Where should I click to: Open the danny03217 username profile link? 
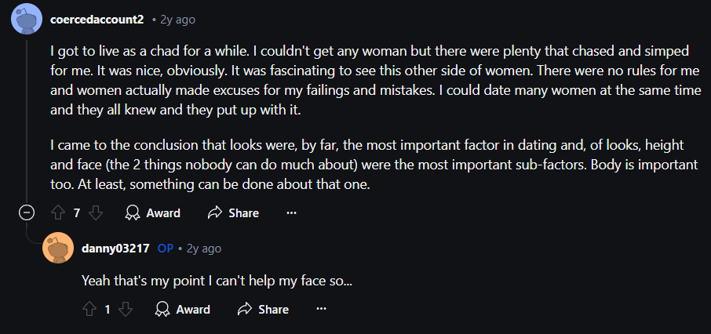[115, 249]
